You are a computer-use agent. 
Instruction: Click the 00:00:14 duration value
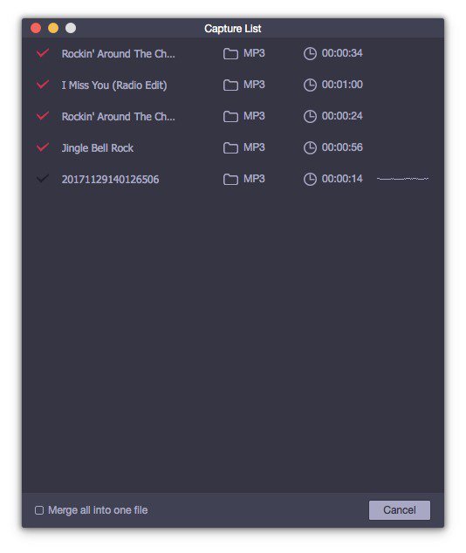[x=342, y=179]
